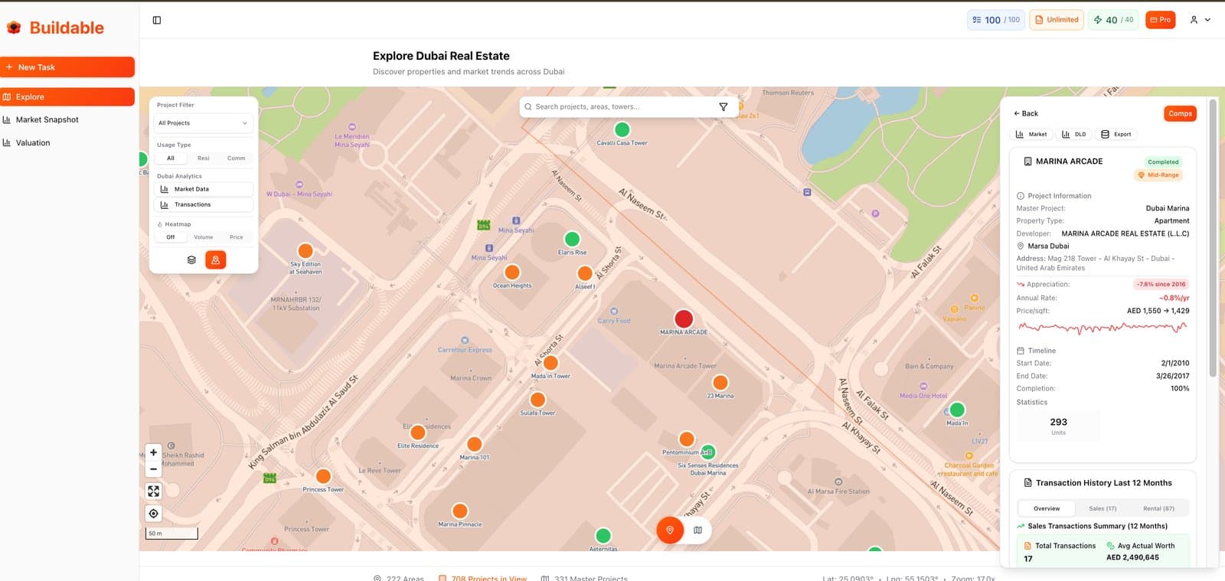
Task: Click the Unlimited badge
Action: [x=1057, y=20]
